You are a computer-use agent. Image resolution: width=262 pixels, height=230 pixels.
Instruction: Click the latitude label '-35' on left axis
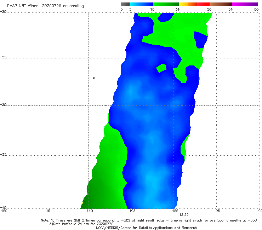(x=3, y=154)
